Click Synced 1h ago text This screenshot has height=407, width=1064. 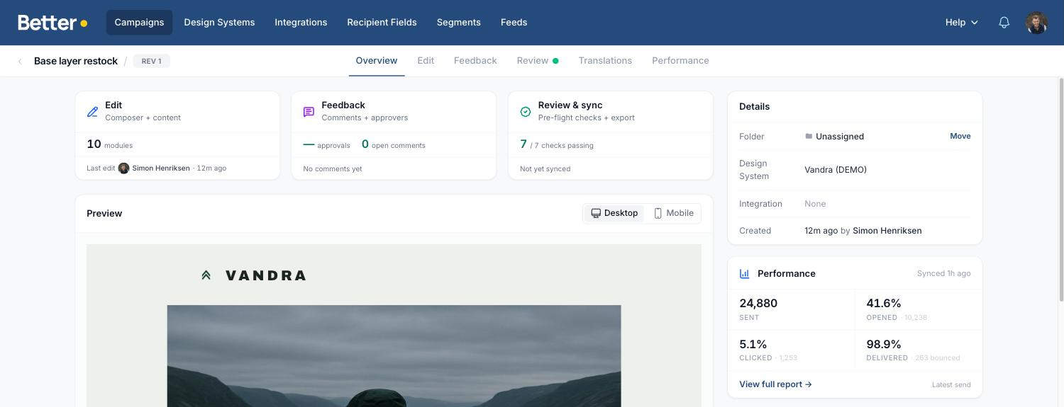tap(943, 274)
